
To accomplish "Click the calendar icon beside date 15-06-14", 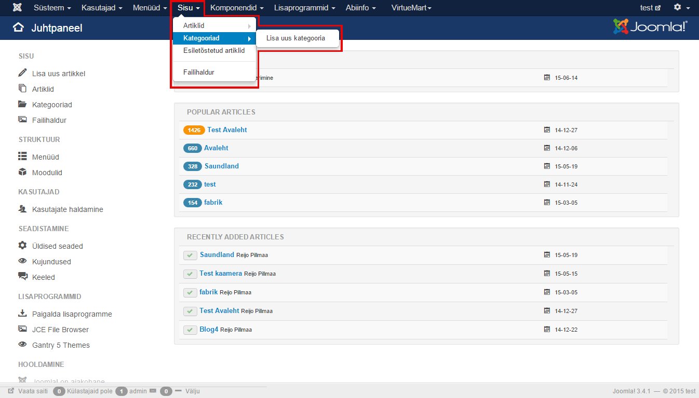I will click(547, 77).
